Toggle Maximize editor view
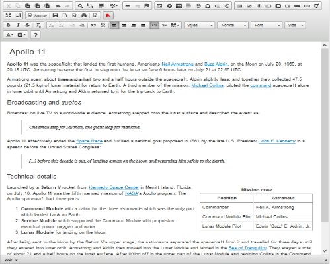The height and width of the screenshot is (264, 330). 8,15
